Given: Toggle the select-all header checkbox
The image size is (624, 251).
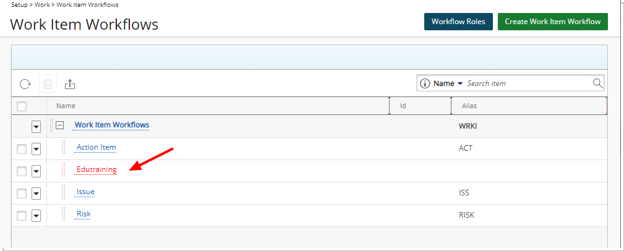Looking at the screenshot, I should pyautogui.click(x=22, y=106).
